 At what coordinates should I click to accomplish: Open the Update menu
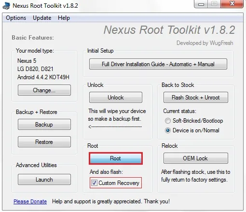tap(42, 18)
